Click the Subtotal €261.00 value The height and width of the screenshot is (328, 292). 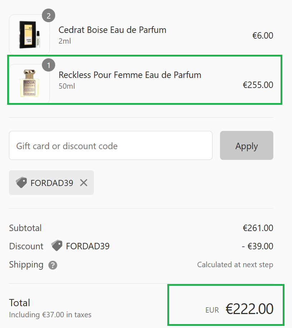click(x=258, y=228)
